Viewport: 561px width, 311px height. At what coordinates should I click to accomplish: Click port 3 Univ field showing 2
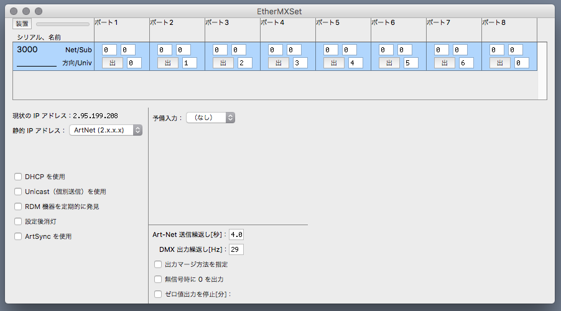tap(245, 63)
